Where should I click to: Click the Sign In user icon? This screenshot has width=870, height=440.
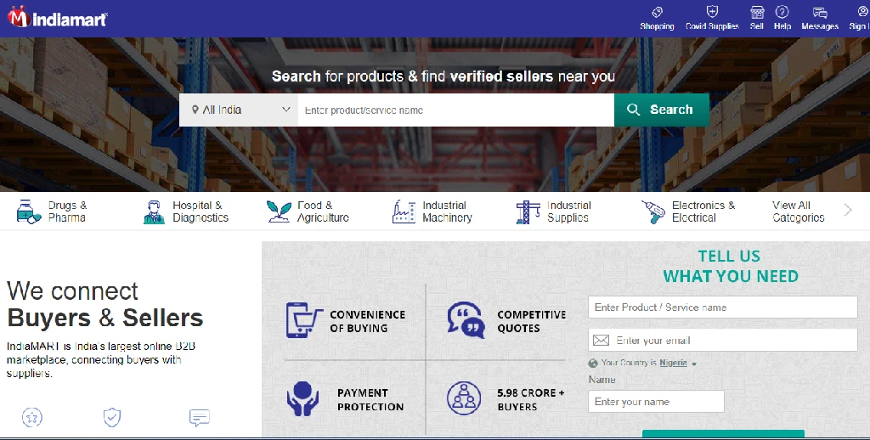pos(863,12)
